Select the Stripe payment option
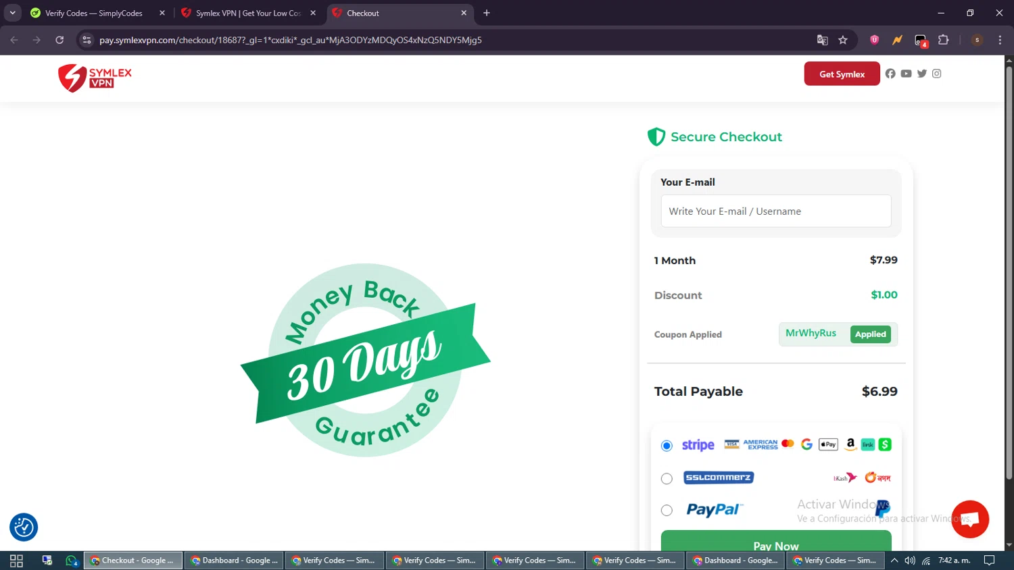1014x570 pixels. click(x=667, y=446)
